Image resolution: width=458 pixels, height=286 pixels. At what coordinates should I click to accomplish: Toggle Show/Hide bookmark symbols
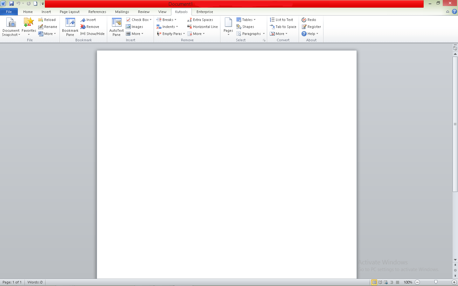click(x=92, y=34)
